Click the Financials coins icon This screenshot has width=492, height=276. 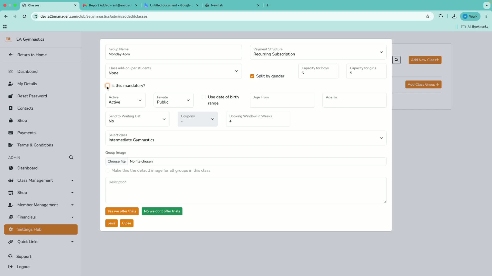pos(11,217)
